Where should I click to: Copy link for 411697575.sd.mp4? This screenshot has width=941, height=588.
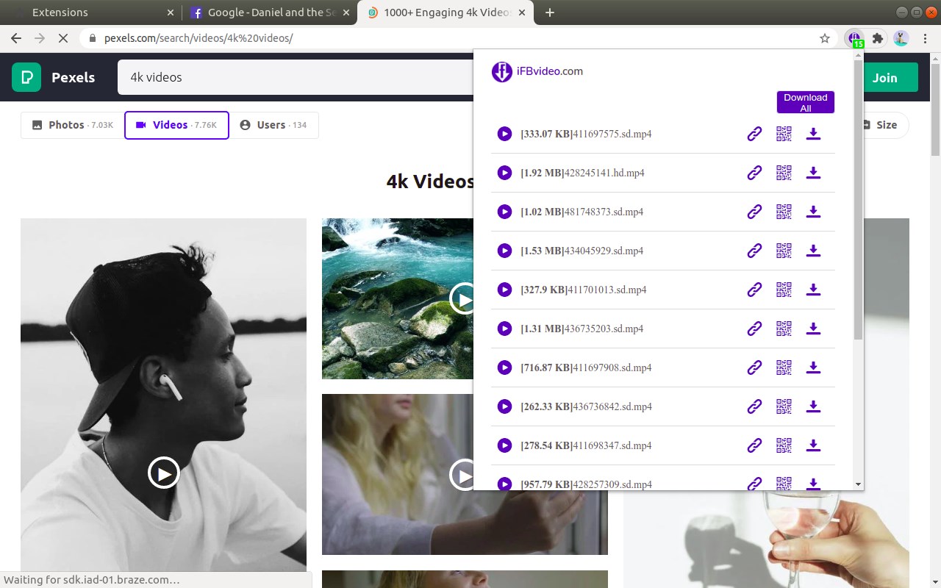[x=754, y=134]
